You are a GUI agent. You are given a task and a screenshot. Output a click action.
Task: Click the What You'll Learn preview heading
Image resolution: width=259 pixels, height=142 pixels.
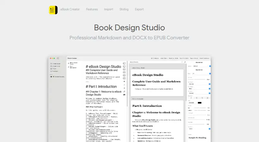pyautogui.click(x=142, y=126)
